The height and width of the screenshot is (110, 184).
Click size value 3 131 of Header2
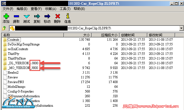pyautogui.click(x=86, y=73)
